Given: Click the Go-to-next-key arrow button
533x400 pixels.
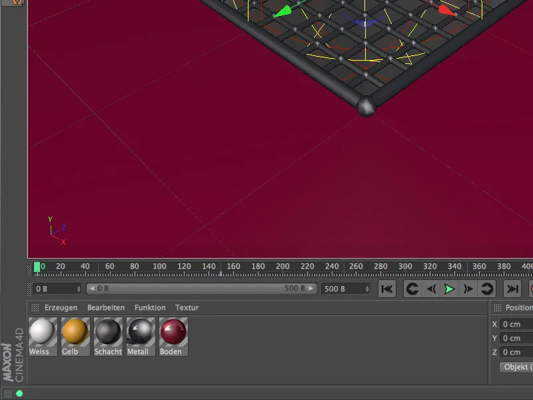Looking at the screenshot, I should click(x=486, y=289).
